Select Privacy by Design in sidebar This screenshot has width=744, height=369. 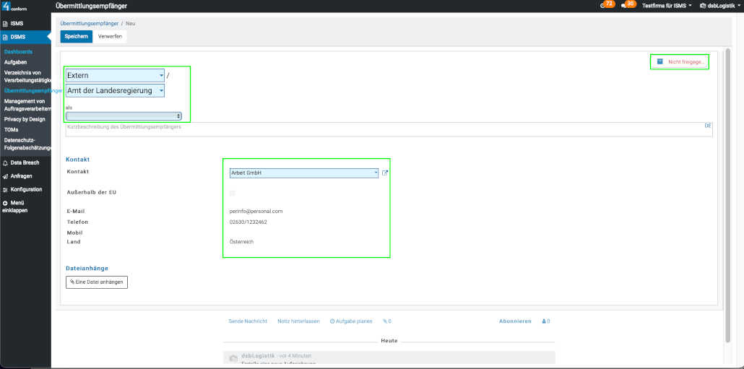click(x=24, y=118)
